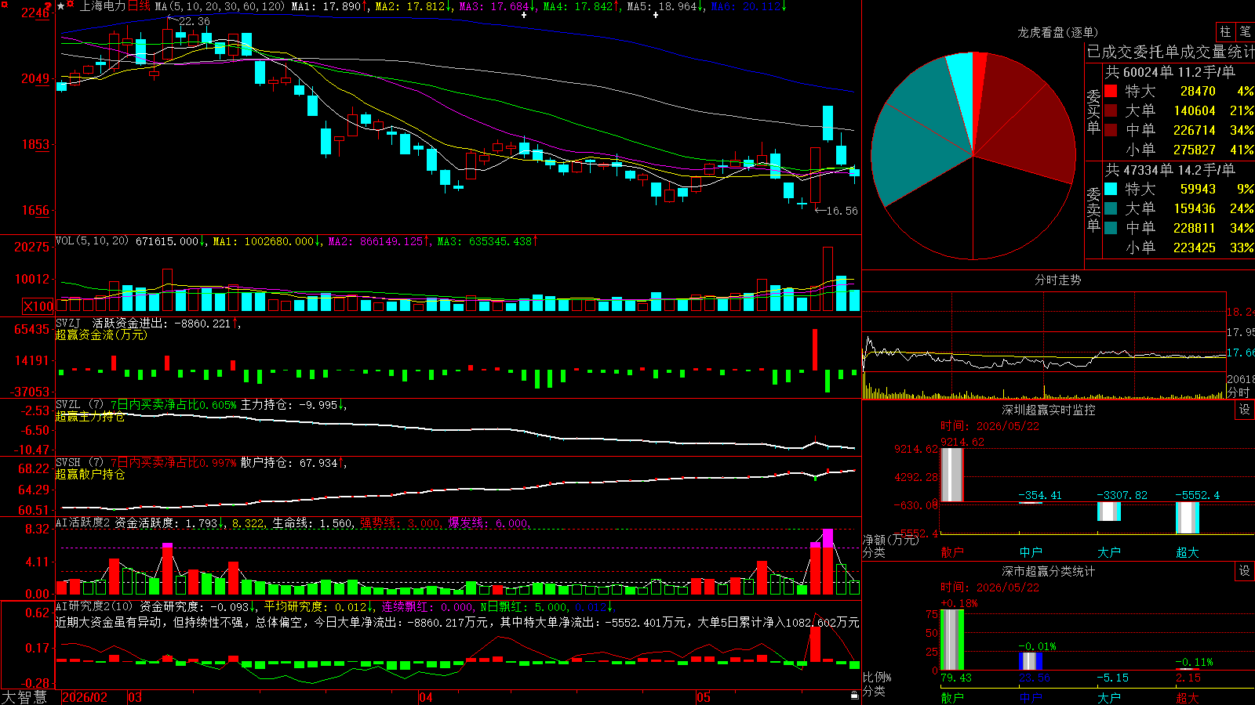Image resolution: width=1255 pixels, height=705 pixels.
Task: Click the cyan 特大 sell order swatch
Action: click(x=1111, y=189)
